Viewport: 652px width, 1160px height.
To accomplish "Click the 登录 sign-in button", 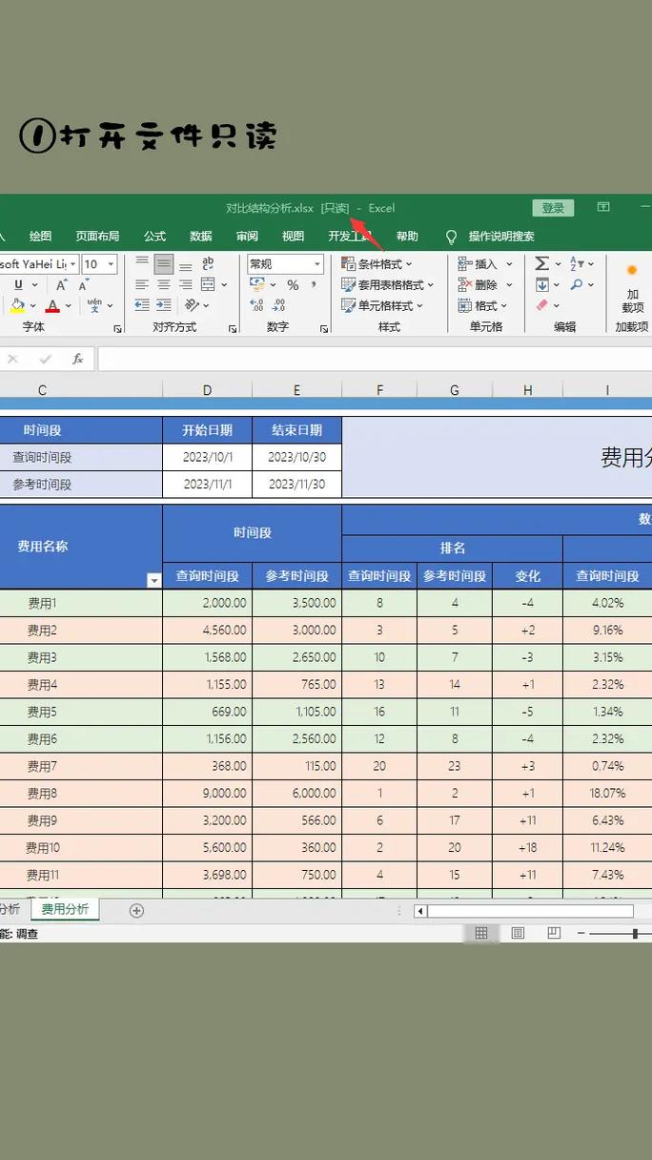I will pos(553,208).
